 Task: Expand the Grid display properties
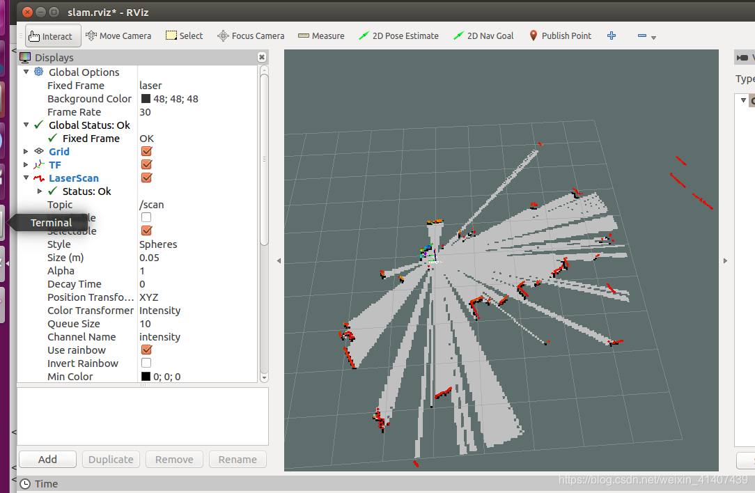(x=26, y=151)
